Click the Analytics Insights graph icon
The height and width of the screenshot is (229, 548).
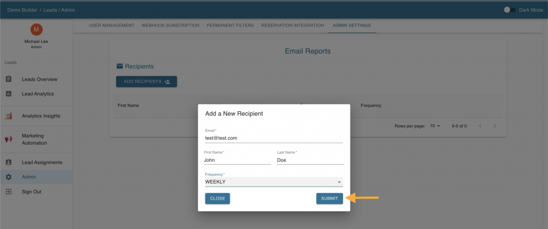pyautogui.click(x=9, y=116)
